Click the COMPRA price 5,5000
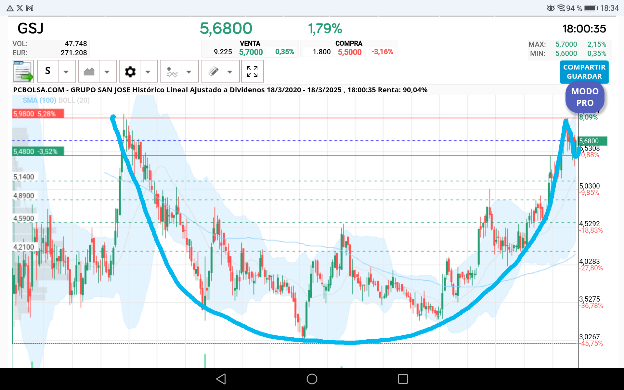Screen dimensions: 624x390 point(350,52)
